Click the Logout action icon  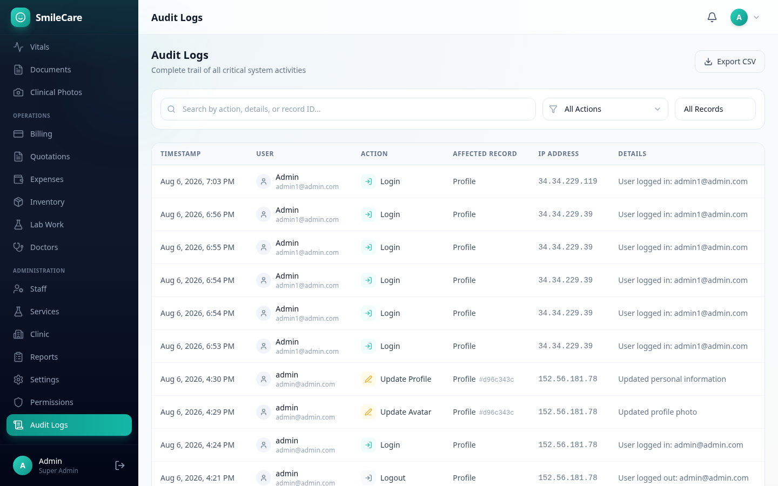click(x=368, y=478)
